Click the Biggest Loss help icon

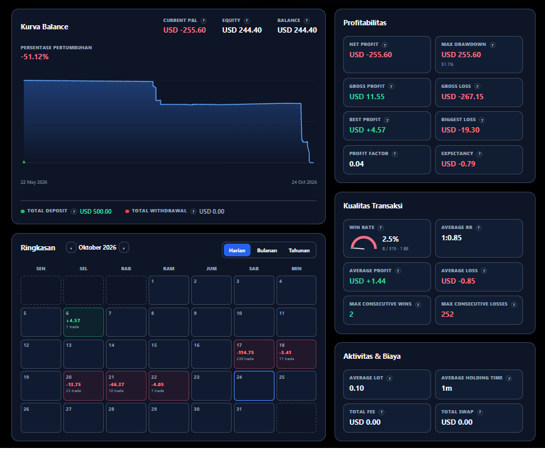[482, 120]
